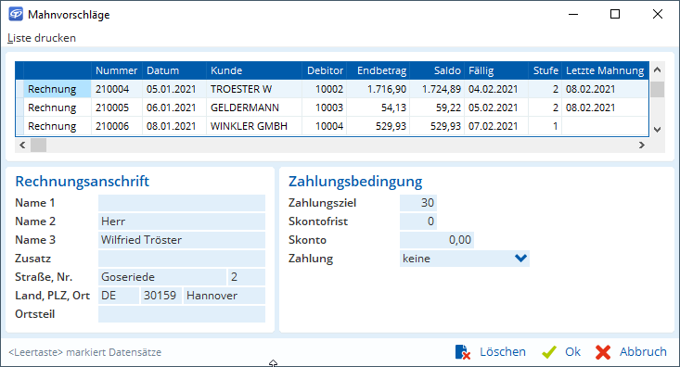Viewport: 680px width, 367px height.
Task: Click the table scroll-up arrow
Action: coord(657,70)
